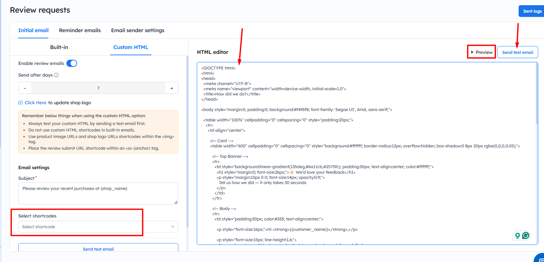Click the green lightbulb suggestions icon

click(518, 235)
